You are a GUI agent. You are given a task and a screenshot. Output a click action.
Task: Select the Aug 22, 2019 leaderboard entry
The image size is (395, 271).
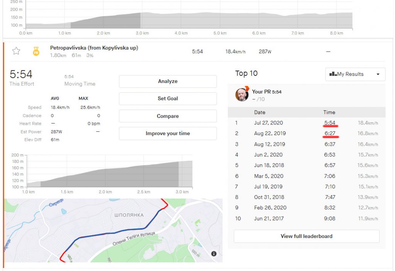pos(270,134)
